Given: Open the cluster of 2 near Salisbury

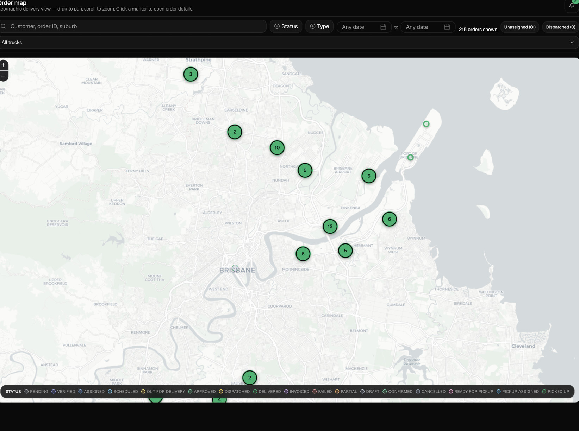Looking at the screenshot, I should click(x=250, y=378).
